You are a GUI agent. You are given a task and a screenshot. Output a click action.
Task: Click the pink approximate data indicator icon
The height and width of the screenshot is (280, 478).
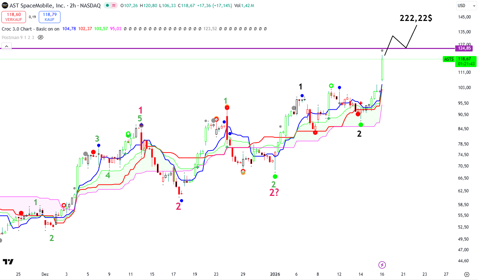(114, 5)
